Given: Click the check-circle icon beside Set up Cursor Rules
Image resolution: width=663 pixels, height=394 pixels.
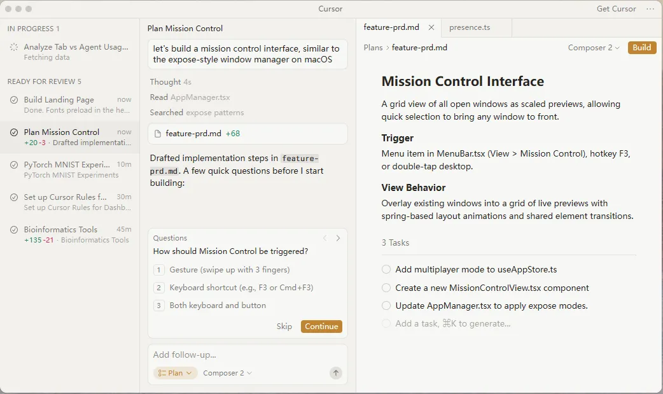Looking at the screenshot, I should coord(14,197).
